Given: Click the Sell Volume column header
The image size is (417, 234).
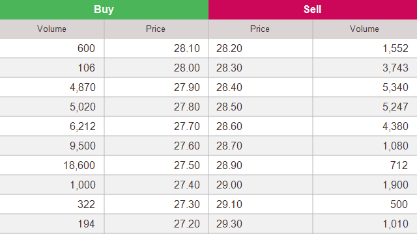Looking at the screenshot, I should [364, 29].
